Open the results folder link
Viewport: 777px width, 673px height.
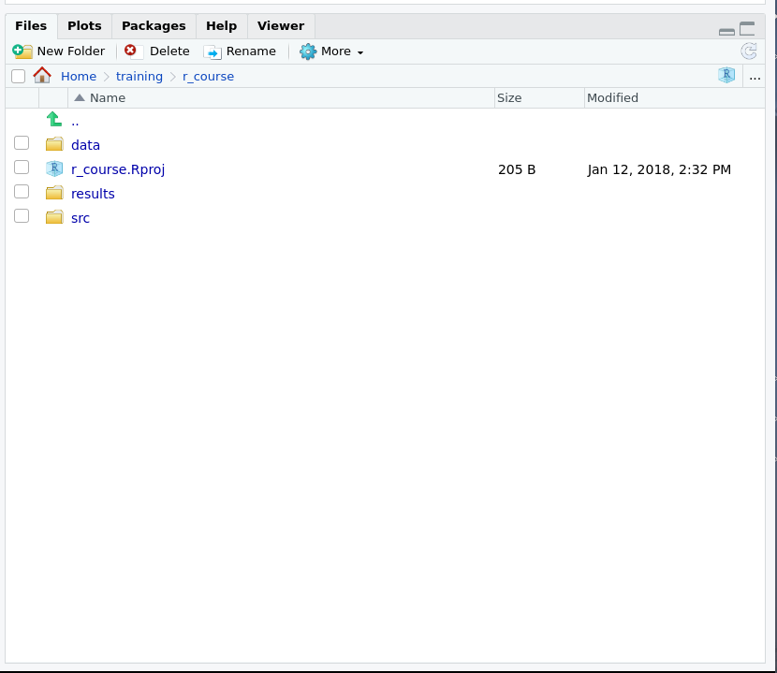coord(93,194)
